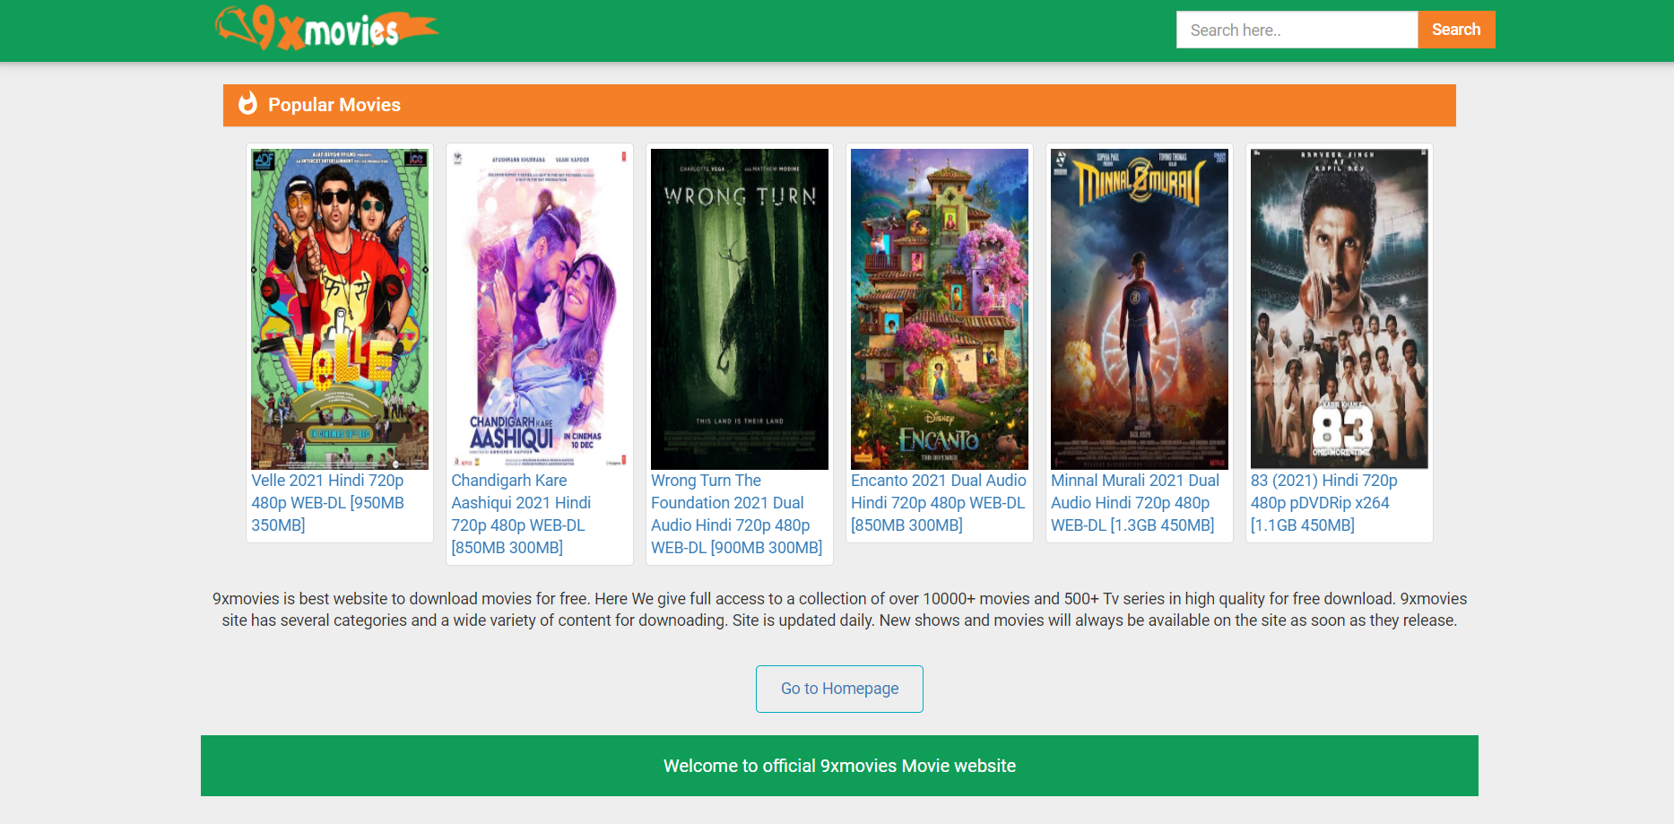This screenshot has height=824, width=1674.
Task: Open Minnal Murali 2021 Dual Audio link
Action: (x=1134, y=502)
